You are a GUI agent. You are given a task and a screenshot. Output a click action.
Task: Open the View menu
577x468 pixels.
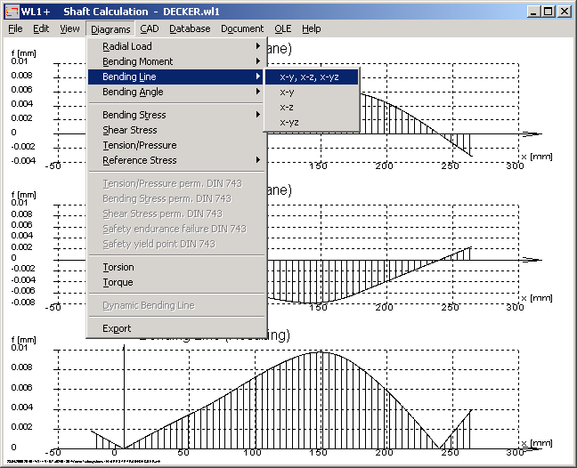69,28
